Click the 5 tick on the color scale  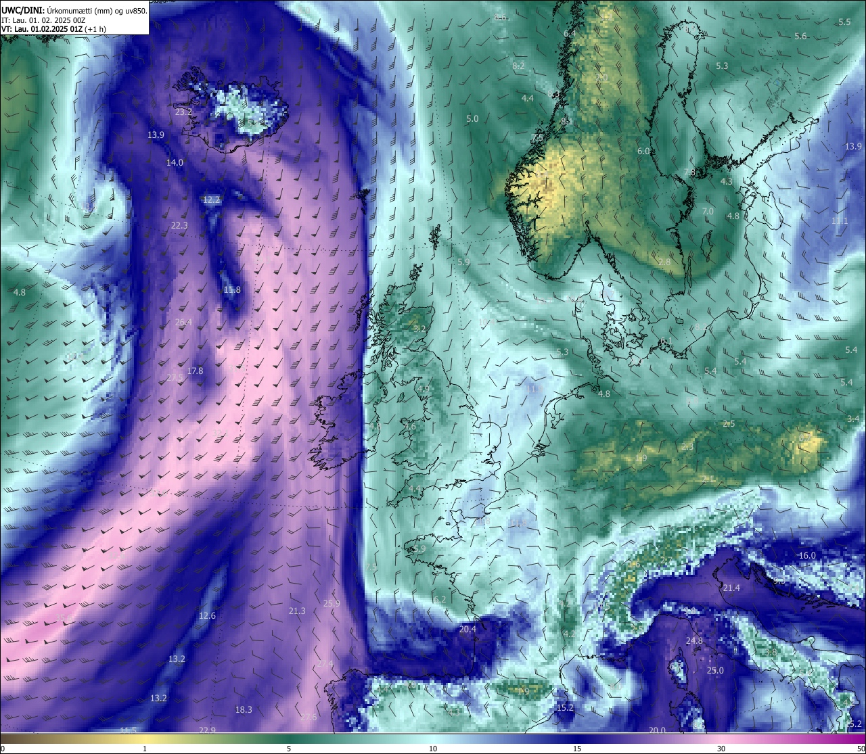(x=289, y=749)
